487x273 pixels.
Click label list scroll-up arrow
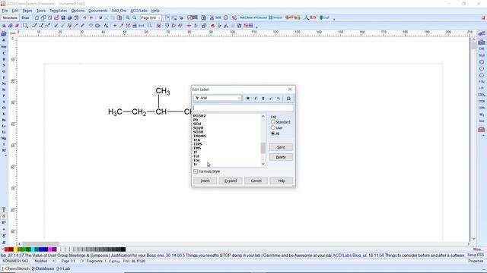point(263,116)
